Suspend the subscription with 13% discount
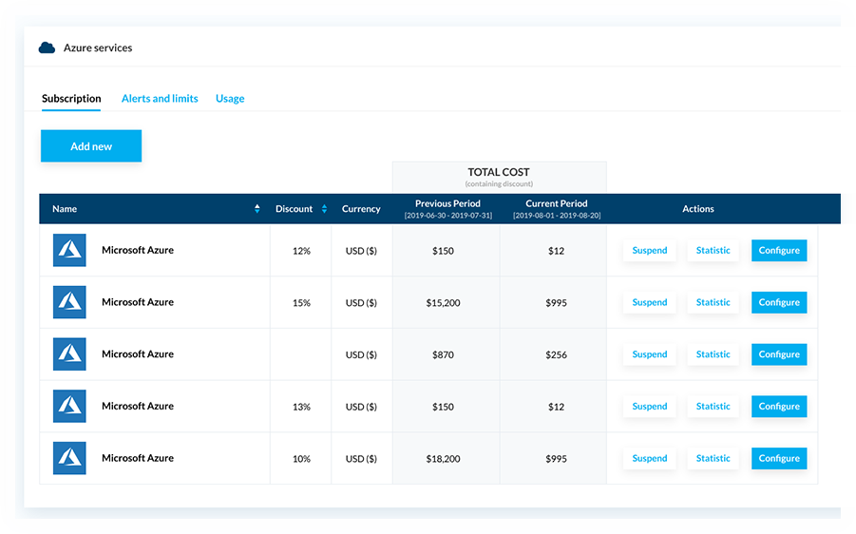 click(x=650, y=406)
